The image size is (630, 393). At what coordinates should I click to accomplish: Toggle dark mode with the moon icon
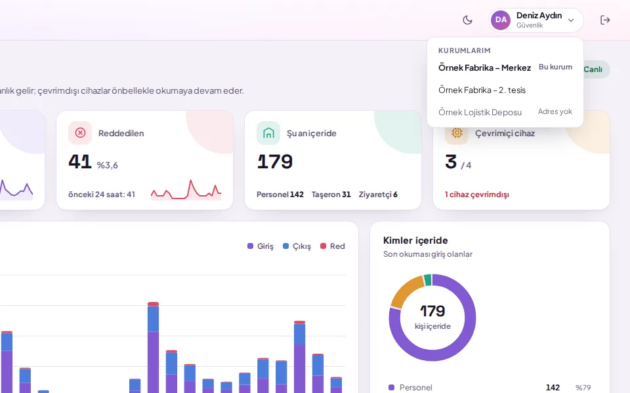pos(467,20)
